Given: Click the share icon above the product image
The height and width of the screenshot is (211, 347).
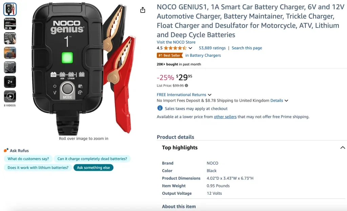Looking at the screenshot, I should pyautogui.click(x=142, y=10).
